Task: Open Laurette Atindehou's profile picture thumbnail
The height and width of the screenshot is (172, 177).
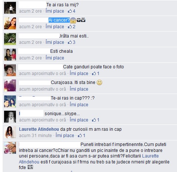Action: click(10, 132)
